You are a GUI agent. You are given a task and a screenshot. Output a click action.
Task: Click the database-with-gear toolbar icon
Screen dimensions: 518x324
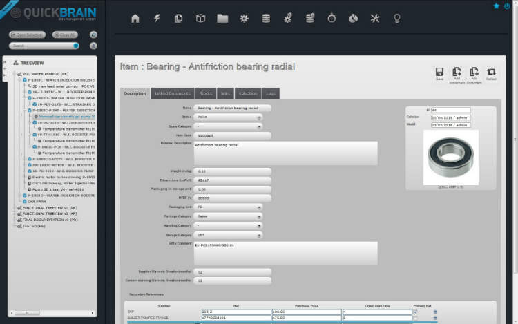310,18
